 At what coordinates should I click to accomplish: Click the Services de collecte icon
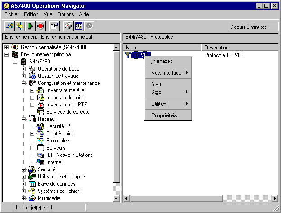(x=40, y=112)
